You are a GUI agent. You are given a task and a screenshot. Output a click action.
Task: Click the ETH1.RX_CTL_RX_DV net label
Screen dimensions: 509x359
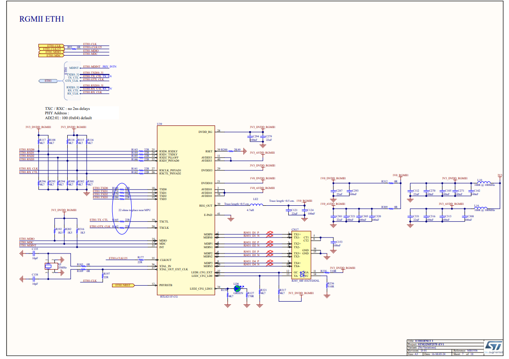[98, 89]
